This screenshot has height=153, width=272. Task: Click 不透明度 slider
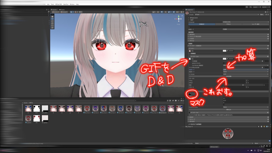(x=243, y=61)
